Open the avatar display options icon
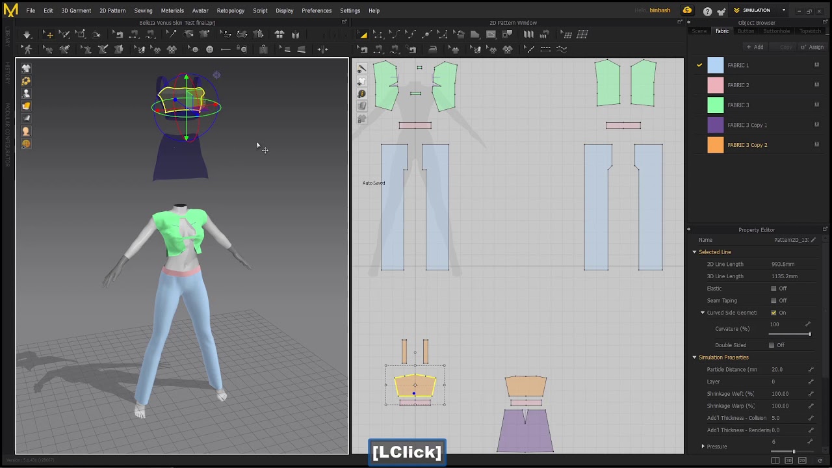 pos(26,93)
